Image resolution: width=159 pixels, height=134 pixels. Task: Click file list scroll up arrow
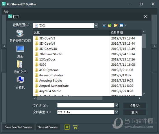coord(144,32)
